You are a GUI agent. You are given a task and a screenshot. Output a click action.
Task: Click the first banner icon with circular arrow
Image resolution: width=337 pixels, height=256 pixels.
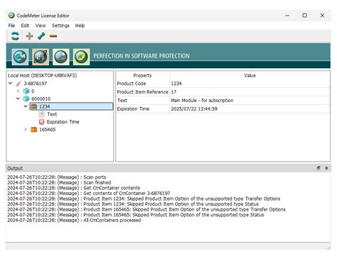[20, 57]
